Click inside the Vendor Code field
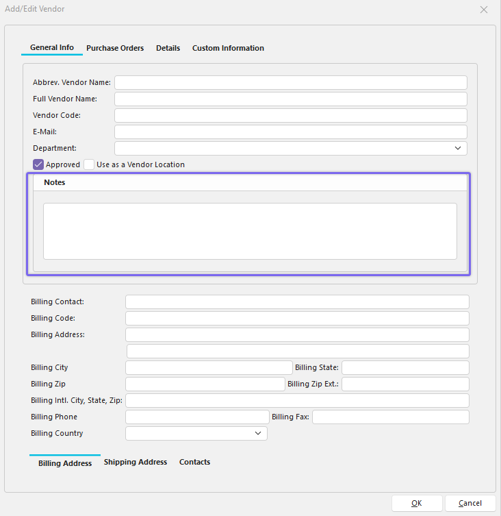 (x=290, y=115)
